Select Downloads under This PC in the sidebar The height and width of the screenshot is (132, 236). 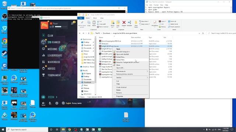pos(87,82)
